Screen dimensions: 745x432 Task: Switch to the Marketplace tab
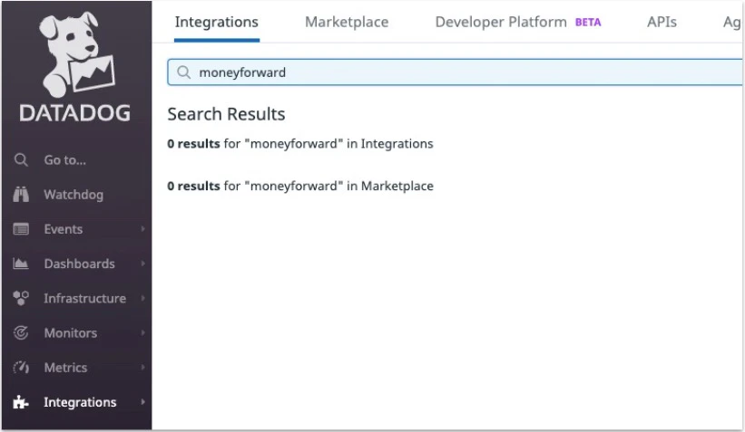click(347, 23)
